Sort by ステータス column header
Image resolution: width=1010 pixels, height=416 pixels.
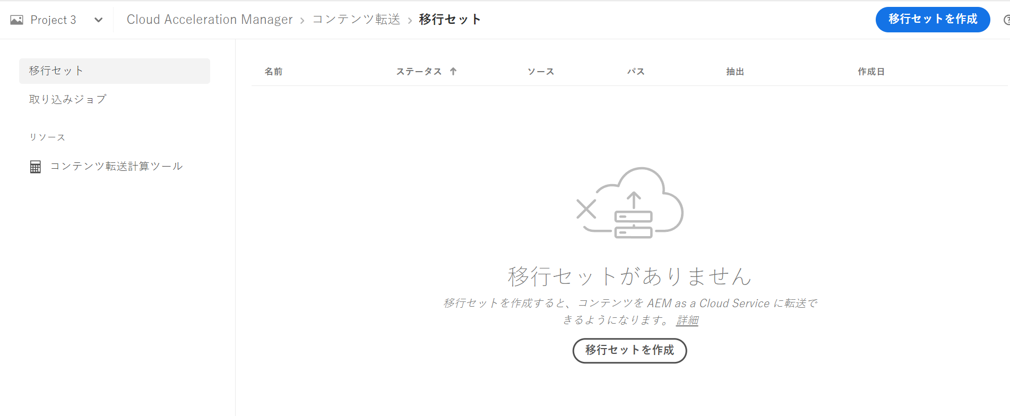click(x=419, y=72)
